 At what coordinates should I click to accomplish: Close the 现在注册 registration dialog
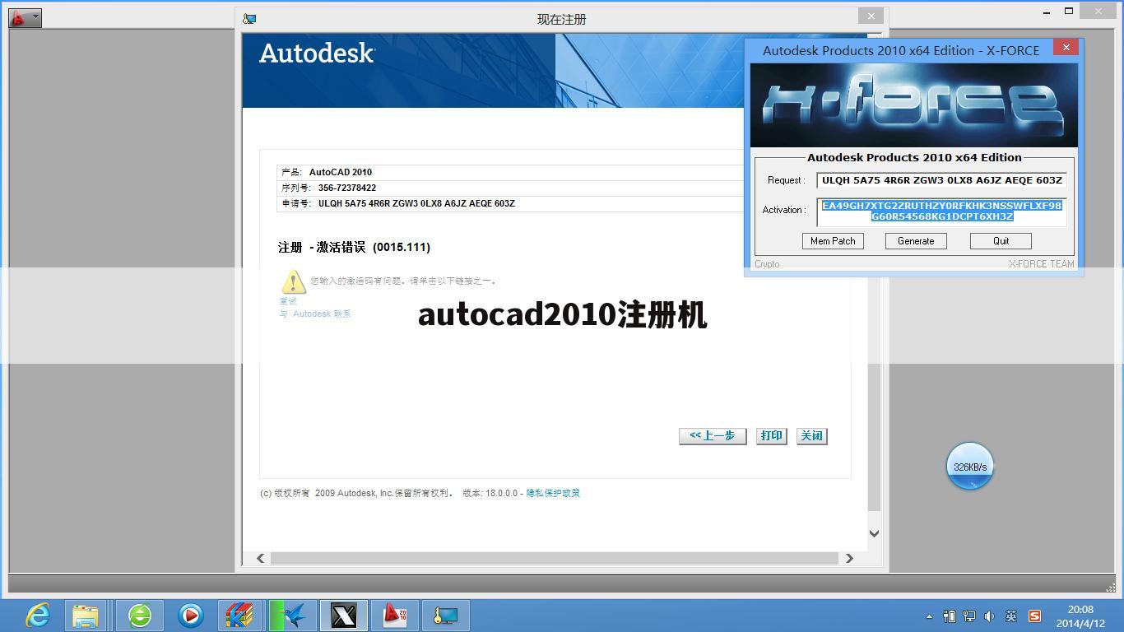coord(871,16)
